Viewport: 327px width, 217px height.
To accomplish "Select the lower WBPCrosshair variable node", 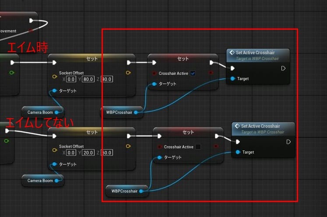I will [x=127, y=191].
